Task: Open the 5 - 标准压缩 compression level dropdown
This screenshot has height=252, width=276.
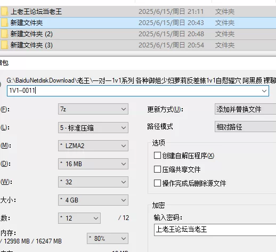Action: coord(93,127)
